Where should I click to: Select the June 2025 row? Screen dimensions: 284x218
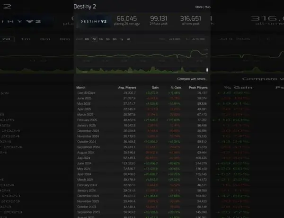point(142,98)
